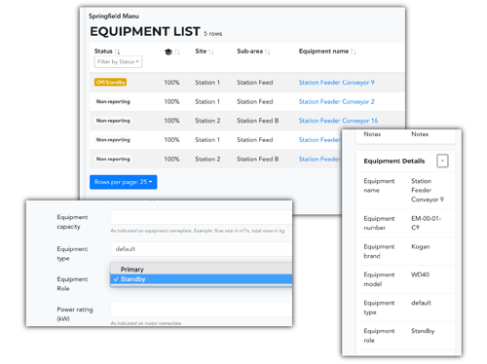Click Non-reporting badge for Conveyor 16 row
The image size is (487, 364).
tap(113, 121)
